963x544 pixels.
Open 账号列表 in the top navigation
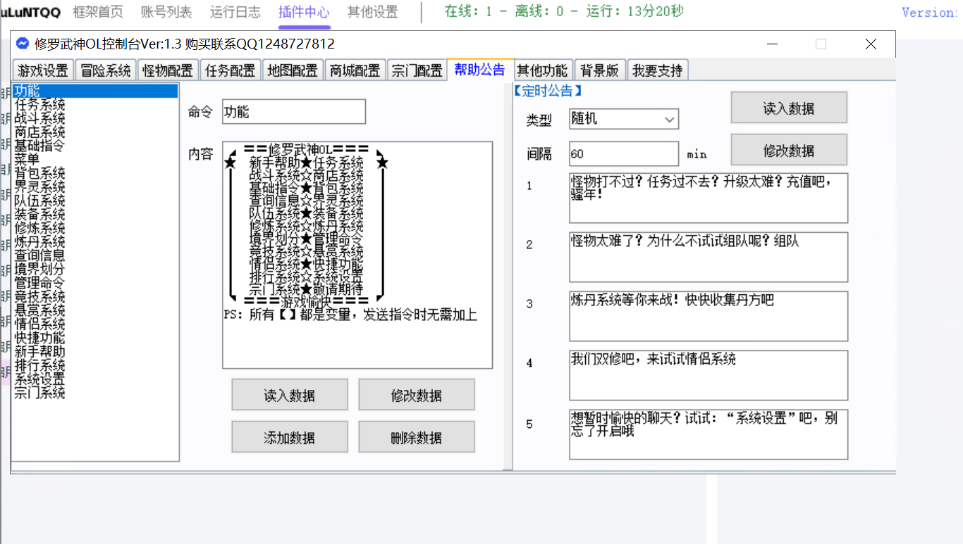166,12
